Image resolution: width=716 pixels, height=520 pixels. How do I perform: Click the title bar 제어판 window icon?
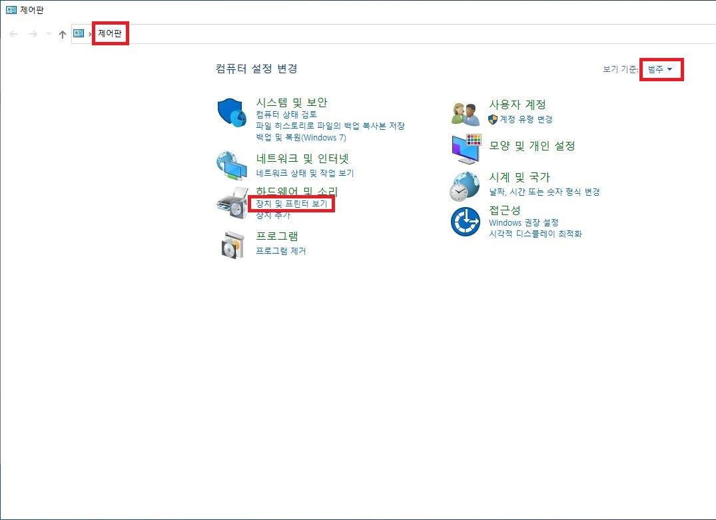(11, 9)
